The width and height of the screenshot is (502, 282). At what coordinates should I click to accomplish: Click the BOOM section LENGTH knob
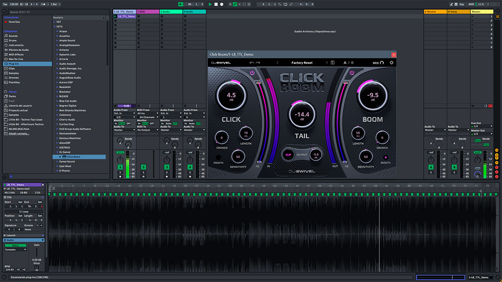(x=358, y=134)
